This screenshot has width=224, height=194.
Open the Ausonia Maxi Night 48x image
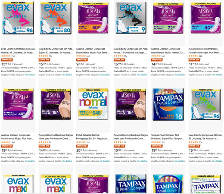18,104
